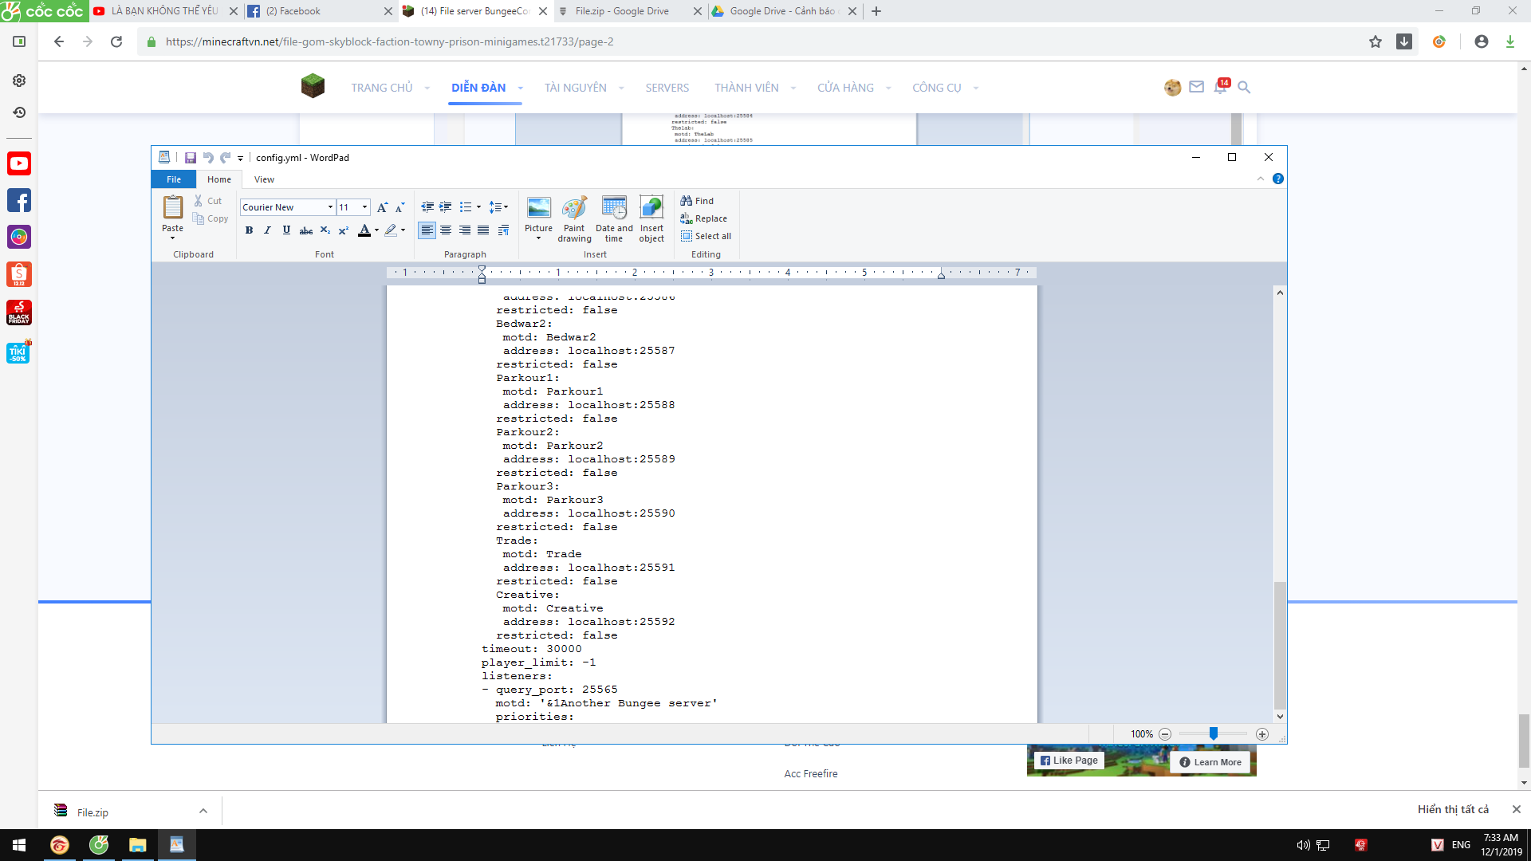Image resolution: width=1531 pixels, height=861 pixels.
Task: Switch to the View ribbon tab
Action: 264,179
